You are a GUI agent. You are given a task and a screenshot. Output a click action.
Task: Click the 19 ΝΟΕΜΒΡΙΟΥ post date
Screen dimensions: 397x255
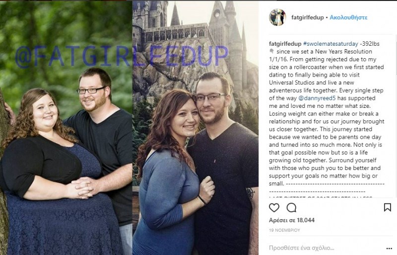pos(284,230)
